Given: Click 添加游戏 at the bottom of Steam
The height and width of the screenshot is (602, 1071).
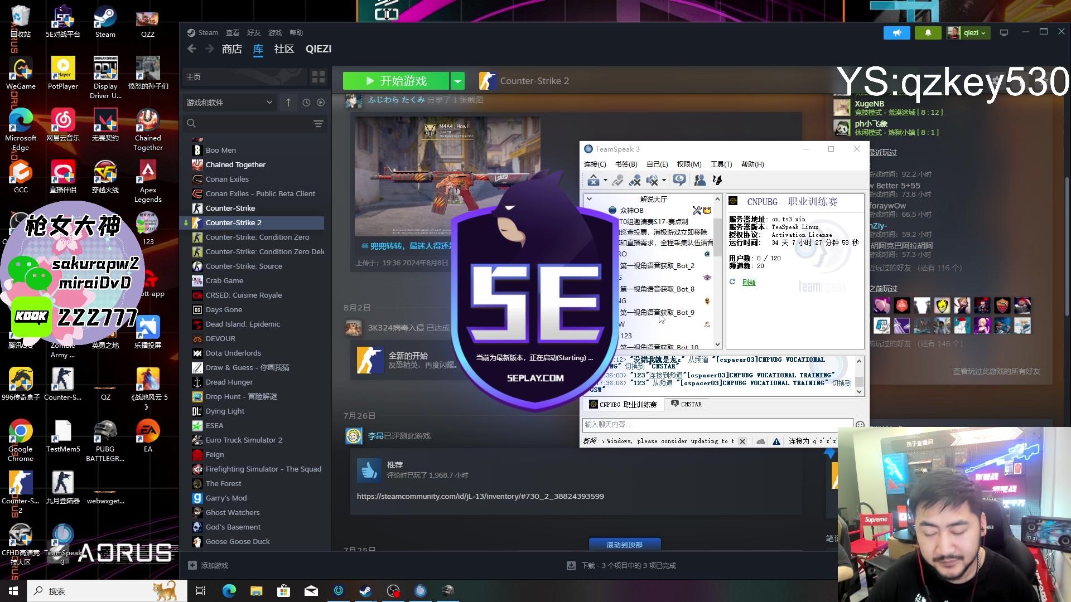Looking at the screenshot, I should coord(209,565).
